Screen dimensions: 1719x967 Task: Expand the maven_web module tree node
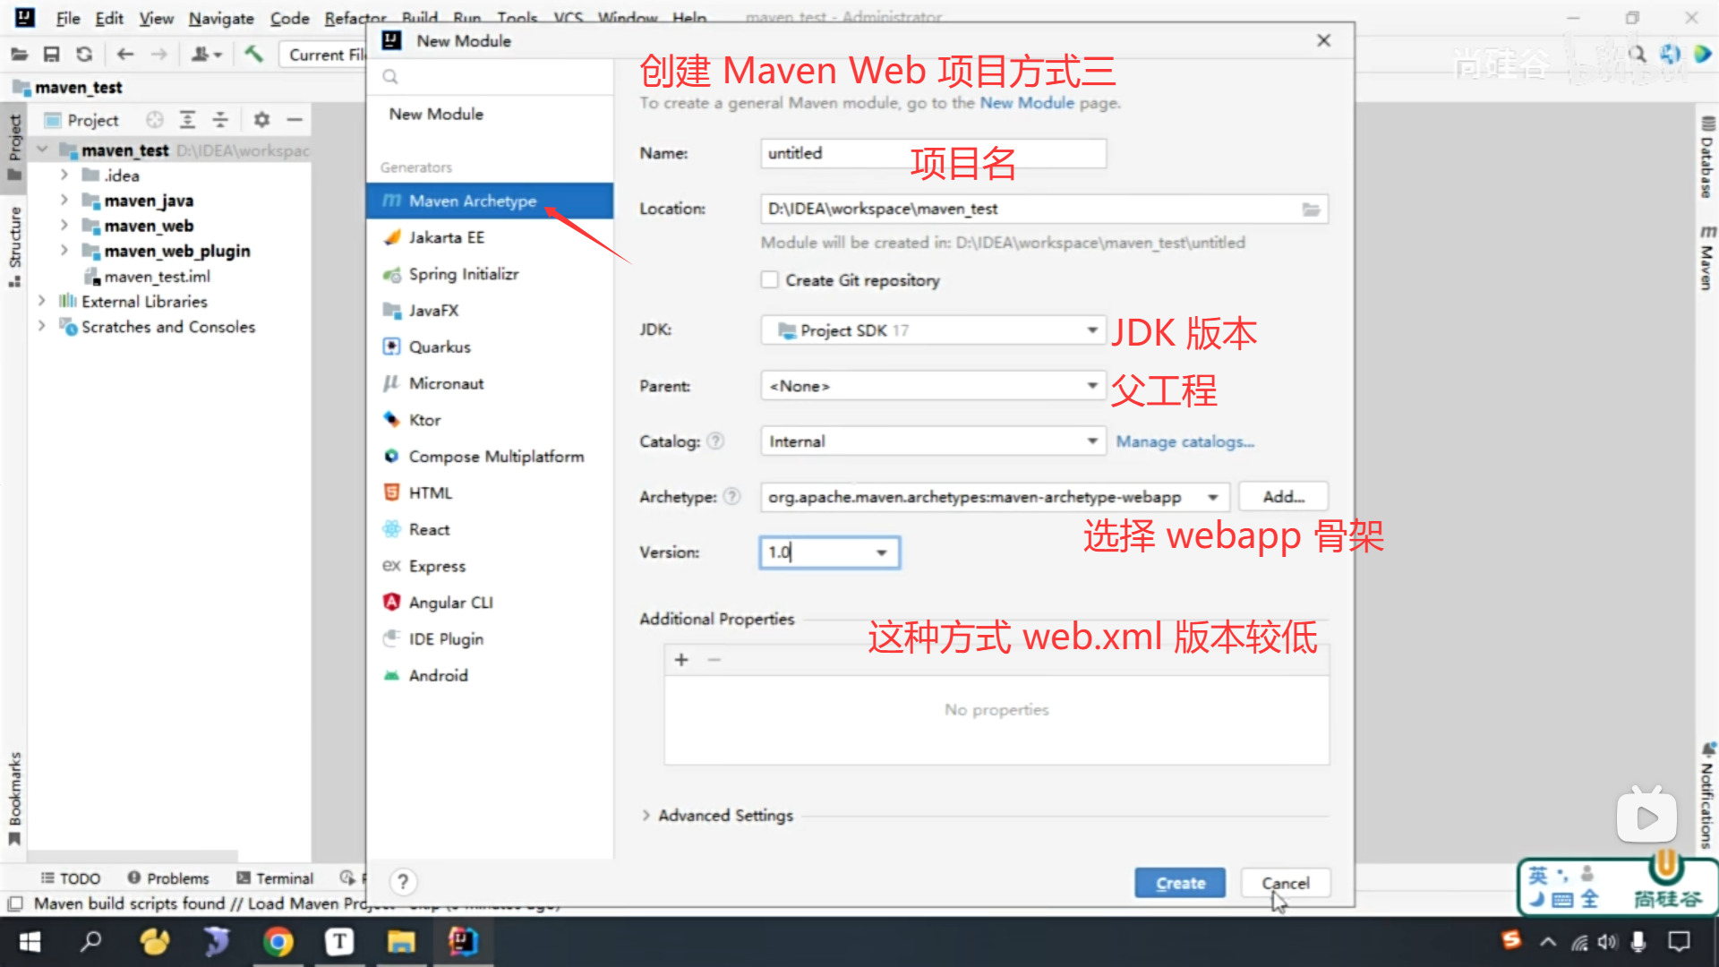point(64,226)
